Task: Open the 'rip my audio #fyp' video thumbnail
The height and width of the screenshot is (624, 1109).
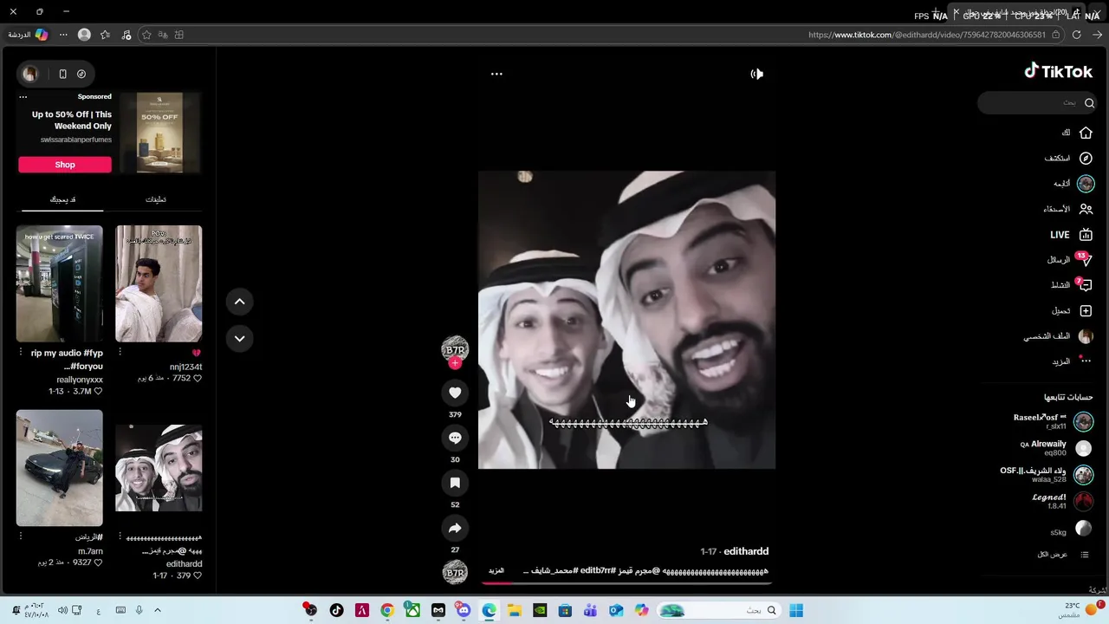Action: tap(59, 284)
